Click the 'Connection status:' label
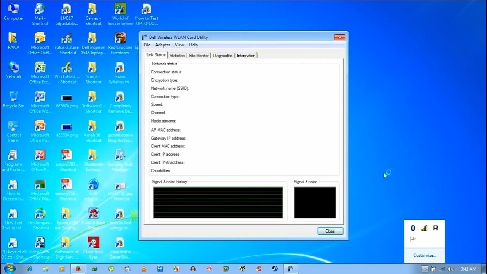487x274 pixels. pyautogui.click(x=167, y=72)
